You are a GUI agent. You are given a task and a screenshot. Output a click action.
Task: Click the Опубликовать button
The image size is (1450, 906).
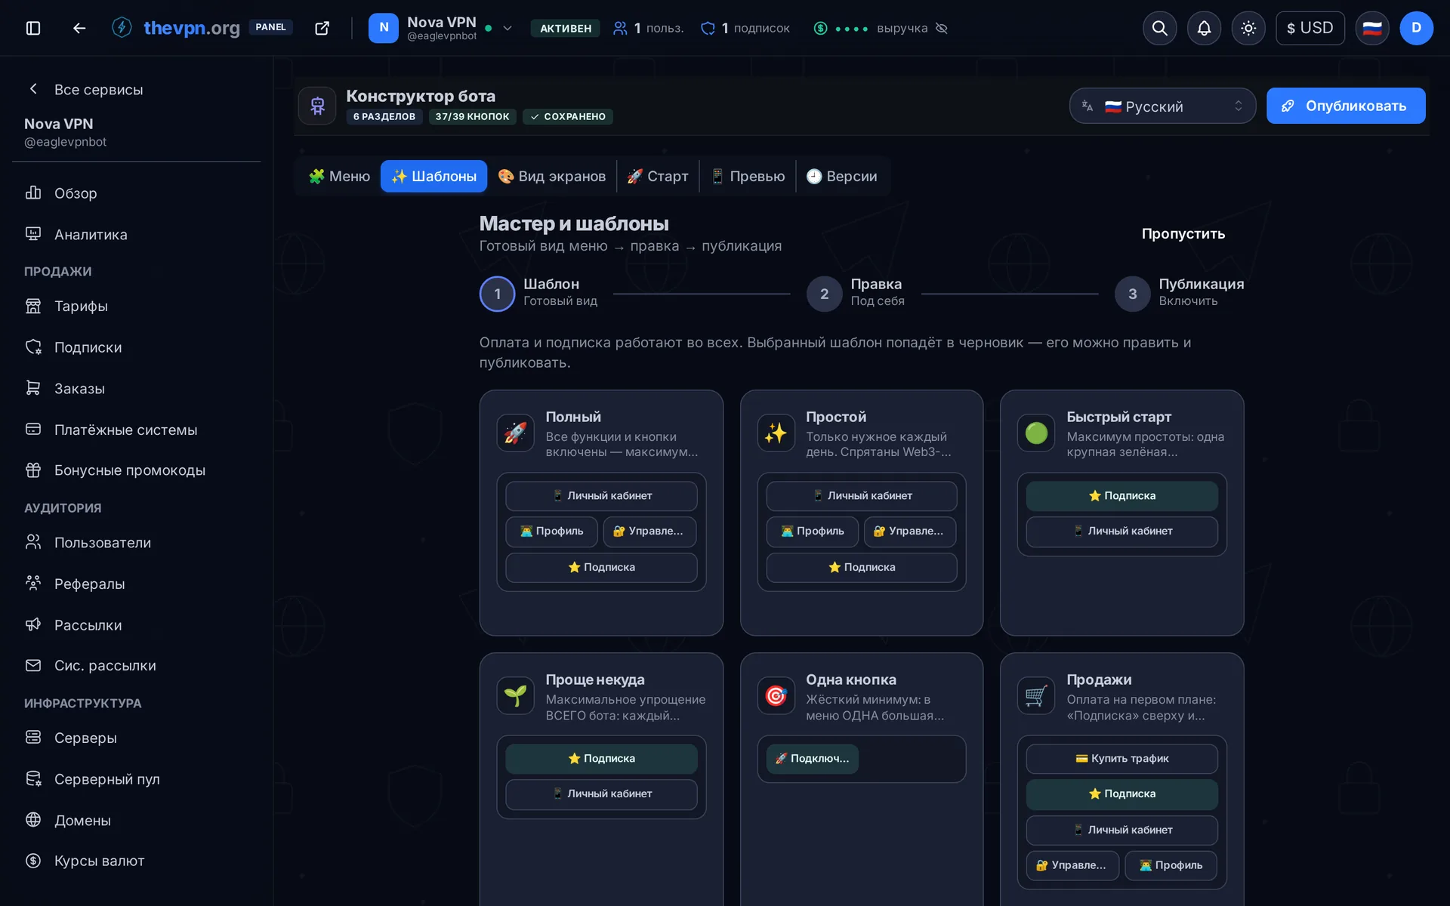click(1346, 106)
